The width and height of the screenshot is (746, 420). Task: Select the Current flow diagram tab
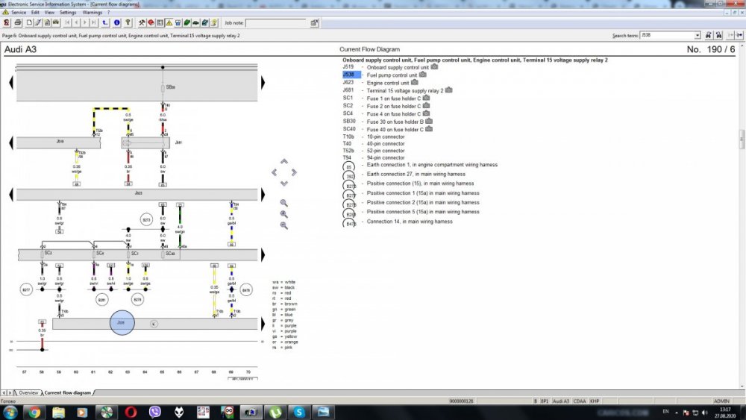[68, 393]
